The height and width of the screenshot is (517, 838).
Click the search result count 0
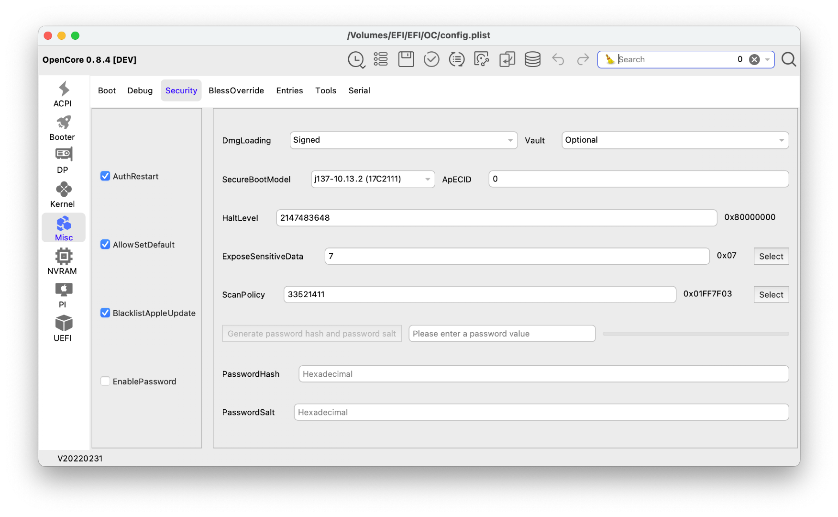point(740,59)
